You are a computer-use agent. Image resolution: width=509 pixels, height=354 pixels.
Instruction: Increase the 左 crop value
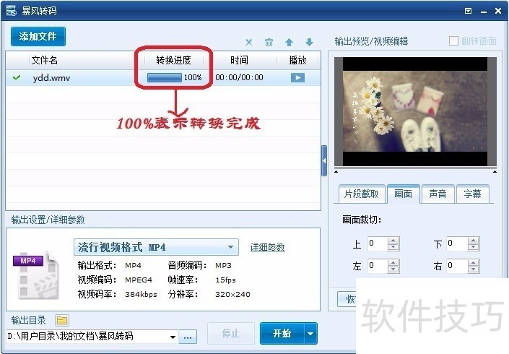coord(393,263)
